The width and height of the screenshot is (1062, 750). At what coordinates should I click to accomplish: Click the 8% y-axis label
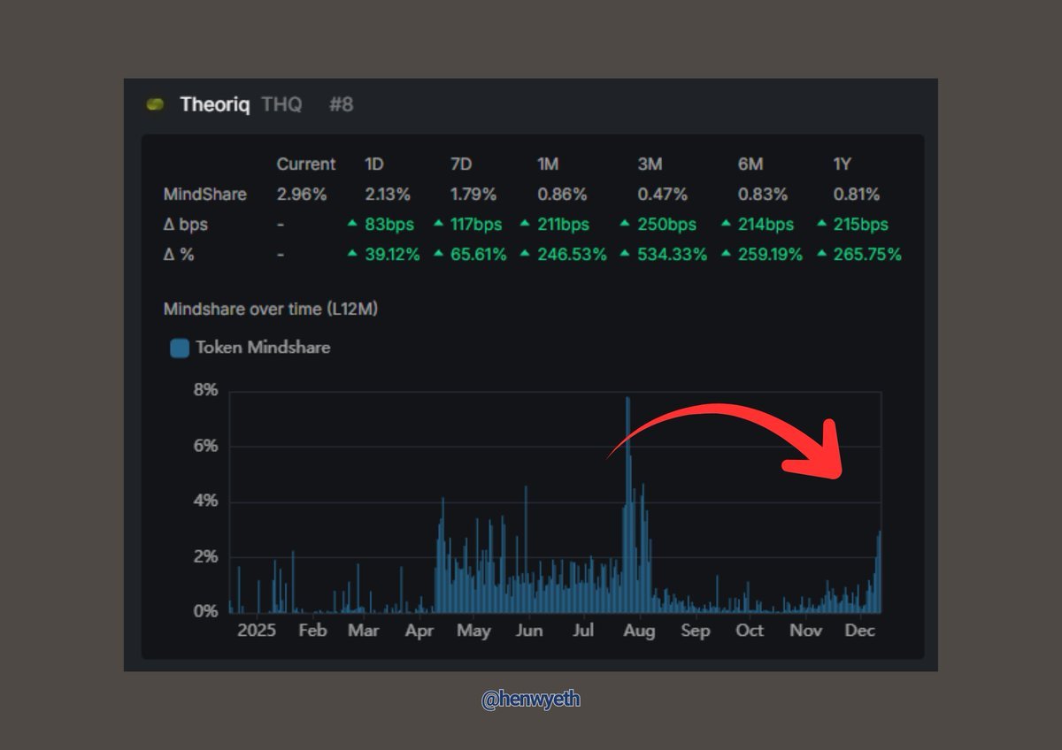click(x=205, y=391)
